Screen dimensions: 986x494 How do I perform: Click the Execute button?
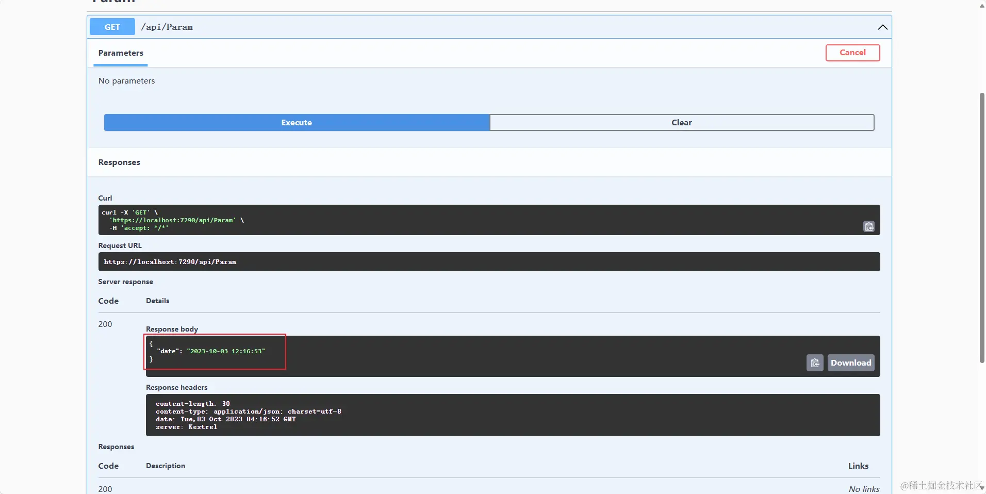coord(297,123)
